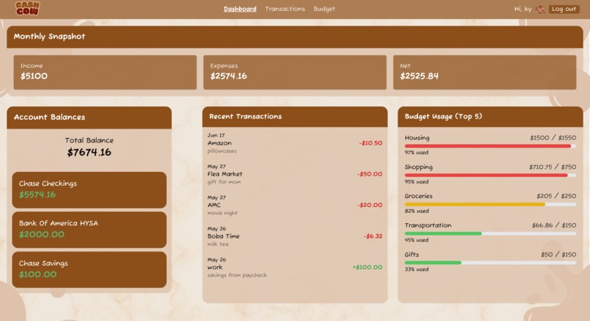This screenshot has width=590, height=321.
Task: Go to the Transactions page
Action: pyautogui.click(x=285, y=9)
